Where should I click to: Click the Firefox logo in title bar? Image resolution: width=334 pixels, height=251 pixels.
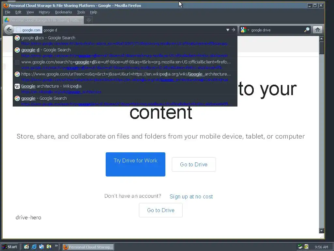[6, 5]
